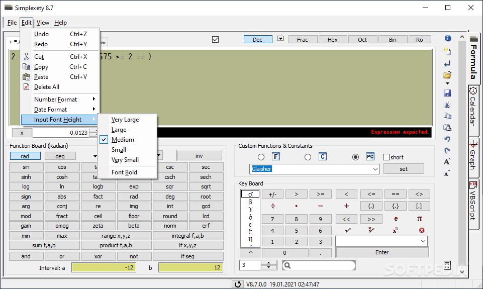483x289 pixels.
Task: Click the refresh icon in status bar
Action: click(238, 284)
